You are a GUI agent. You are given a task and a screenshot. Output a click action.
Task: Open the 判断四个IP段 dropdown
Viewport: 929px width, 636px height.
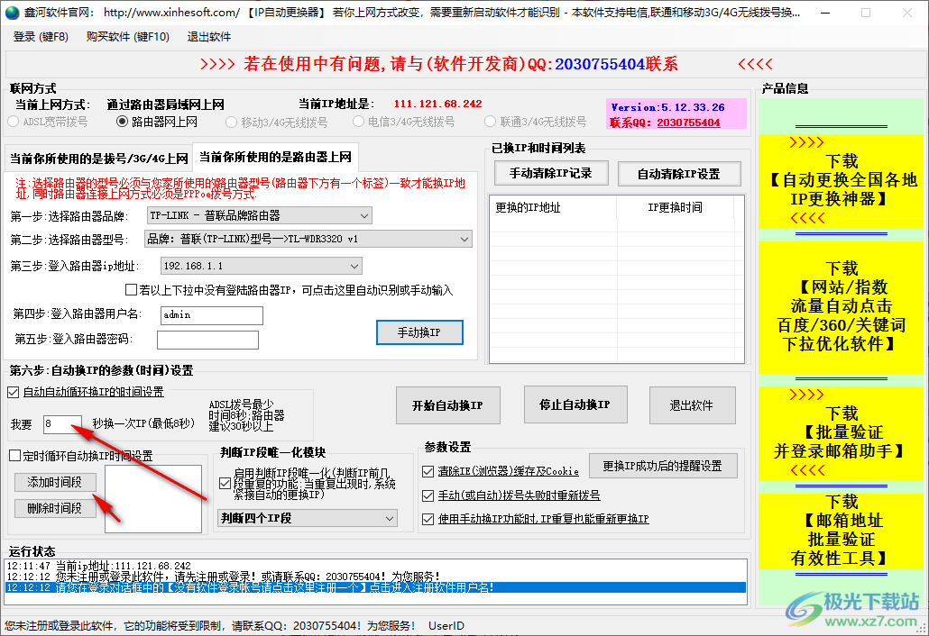point(308,518)
